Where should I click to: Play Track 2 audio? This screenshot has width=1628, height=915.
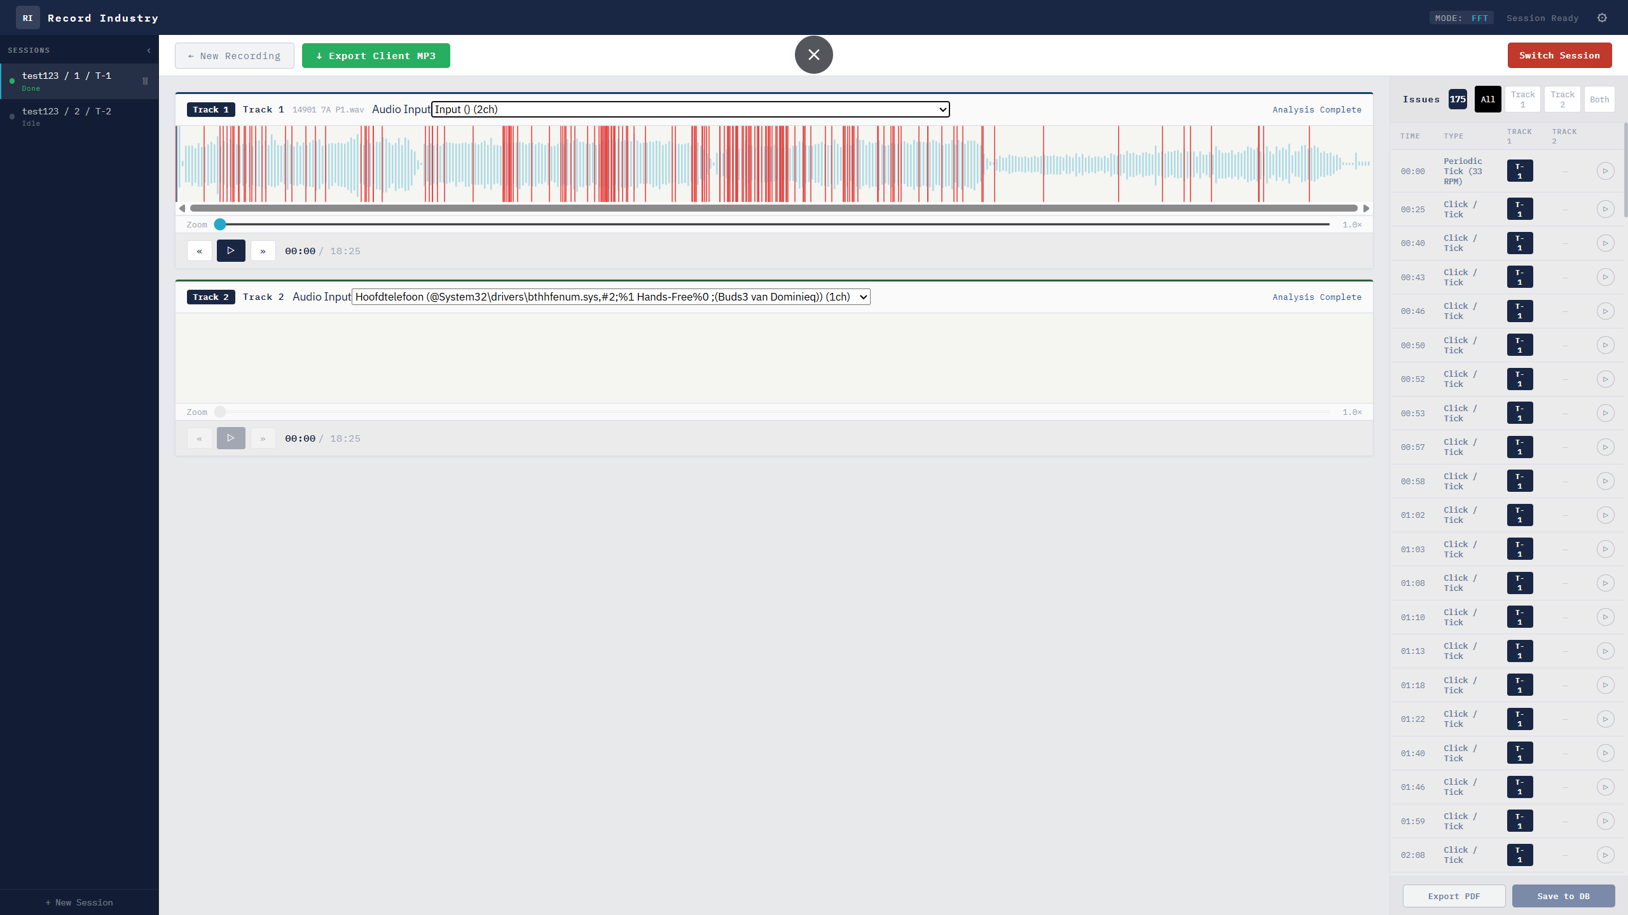point(231,438)
